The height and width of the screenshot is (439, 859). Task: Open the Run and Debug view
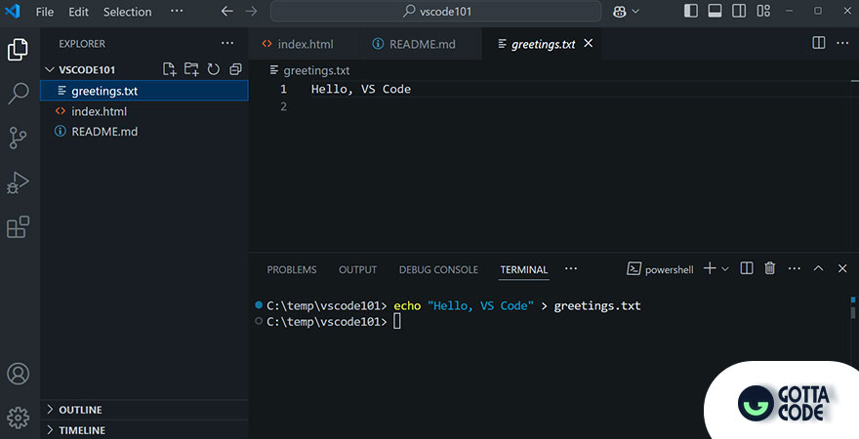click(x=19, y=182)
